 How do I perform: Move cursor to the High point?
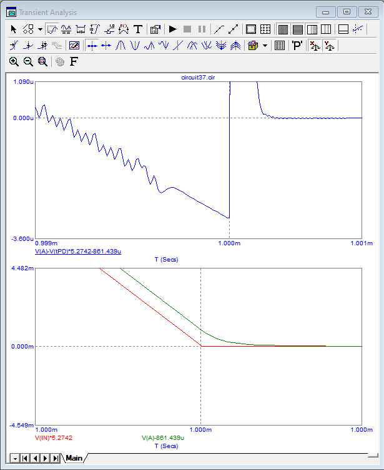[149, 46]
